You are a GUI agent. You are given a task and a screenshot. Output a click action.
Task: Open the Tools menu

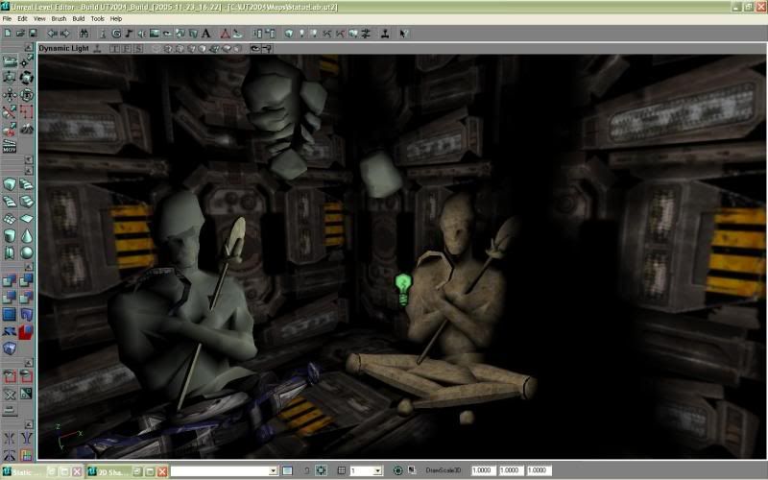(x=98, y=18)
